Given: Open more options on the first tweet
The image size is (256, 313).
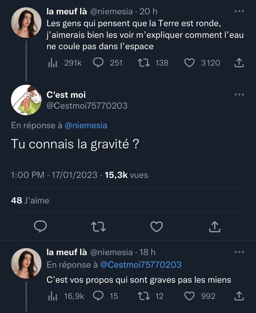Looking at the screenshot, I should [x=239, y=11].
